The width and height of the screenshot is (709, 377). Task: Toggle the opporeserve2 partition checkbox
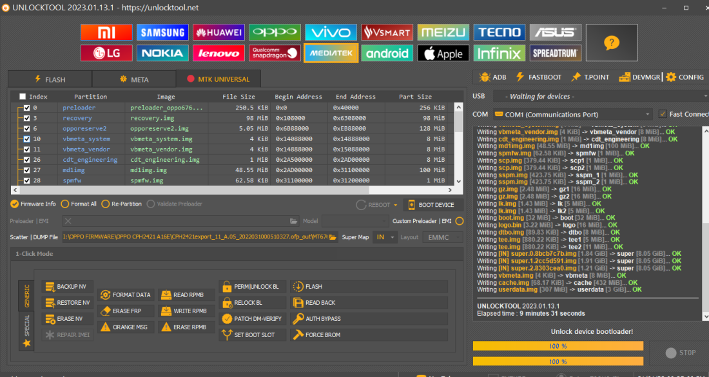point(26,128)
